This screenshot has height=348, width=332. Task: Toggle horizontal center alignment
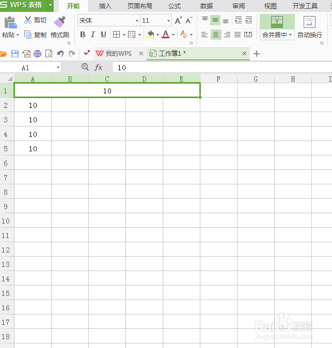[216, 35]
